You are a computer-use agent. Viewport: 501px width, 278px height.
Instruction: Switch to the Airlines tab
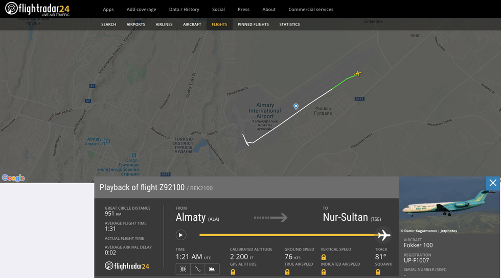164,24
